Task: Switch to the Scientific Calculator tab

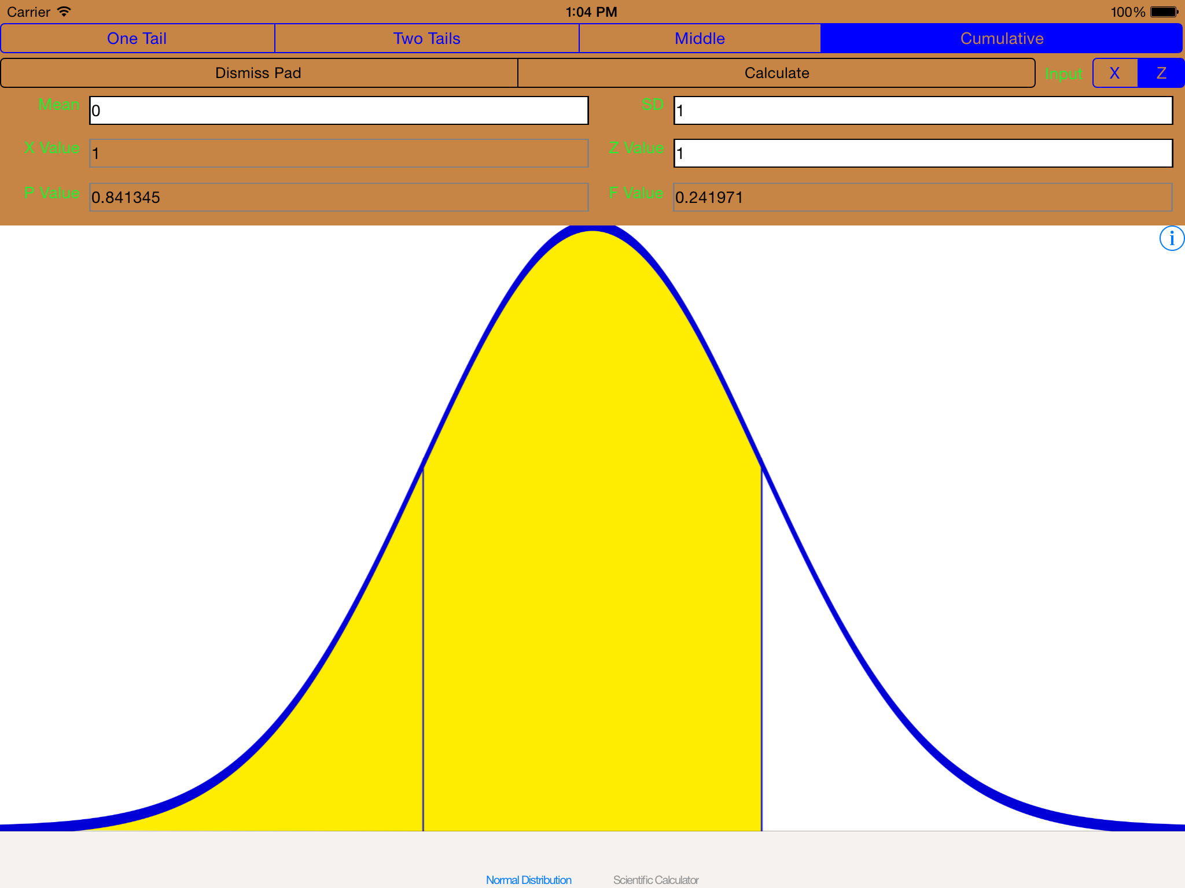Action: (x=656, y=880)
